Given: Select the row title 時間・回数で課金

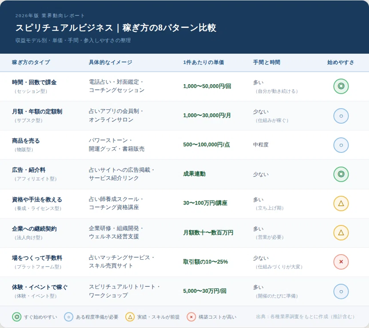Looking at the screenshot, I should point(34,82).
